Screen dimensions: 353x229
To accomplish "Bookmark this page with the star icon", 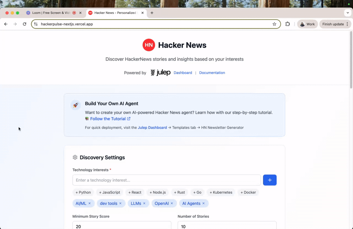I will point(274,24).
